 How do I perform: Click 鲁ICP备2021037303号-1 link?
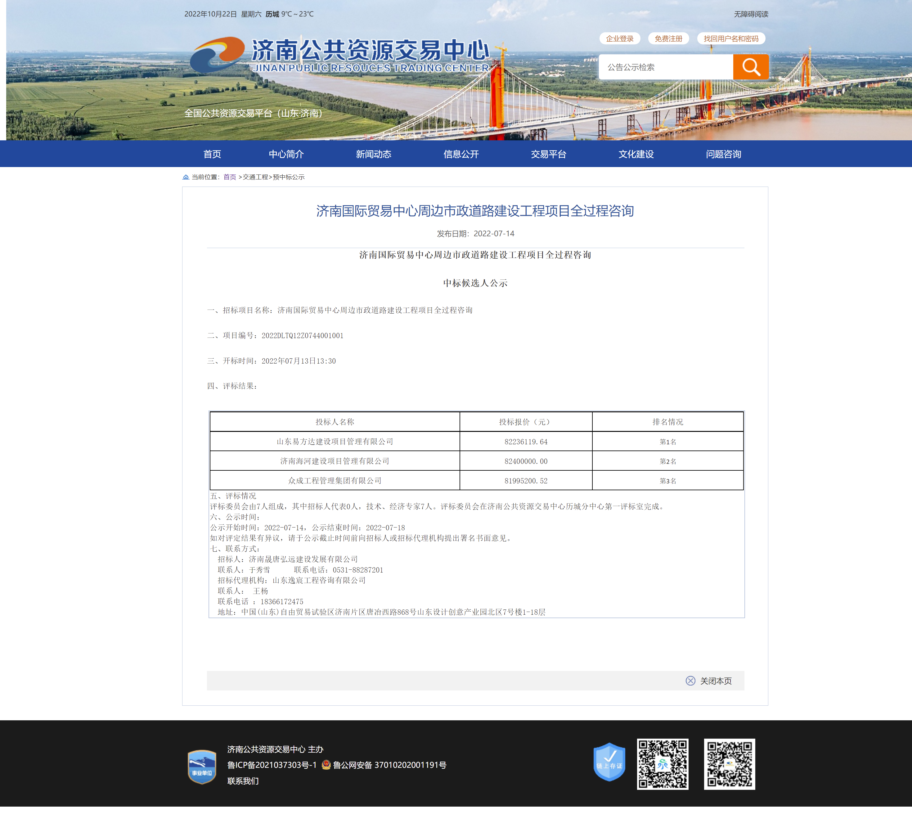272,765
